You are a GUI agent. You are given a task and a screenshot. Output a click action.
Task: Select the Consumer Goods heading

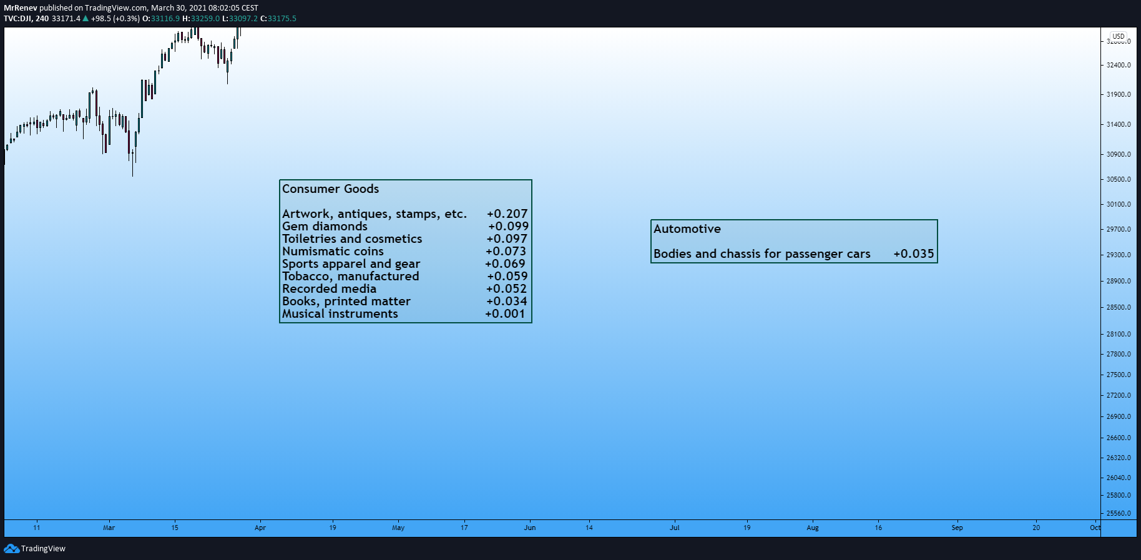pos(330,189)
